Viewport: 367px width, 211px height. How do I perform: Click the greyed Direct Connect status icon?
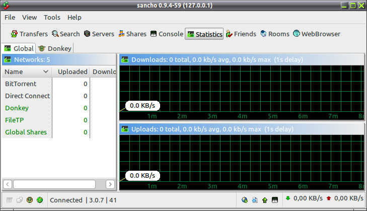pyautogui.click(x=20, y=200)
